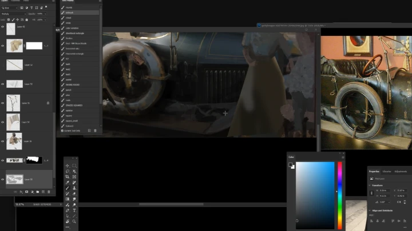Select the Lasso tool

(x=68, y=171)
